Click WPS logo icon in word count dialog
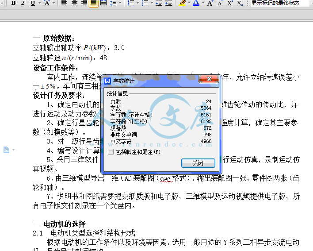 coord(107,81)
